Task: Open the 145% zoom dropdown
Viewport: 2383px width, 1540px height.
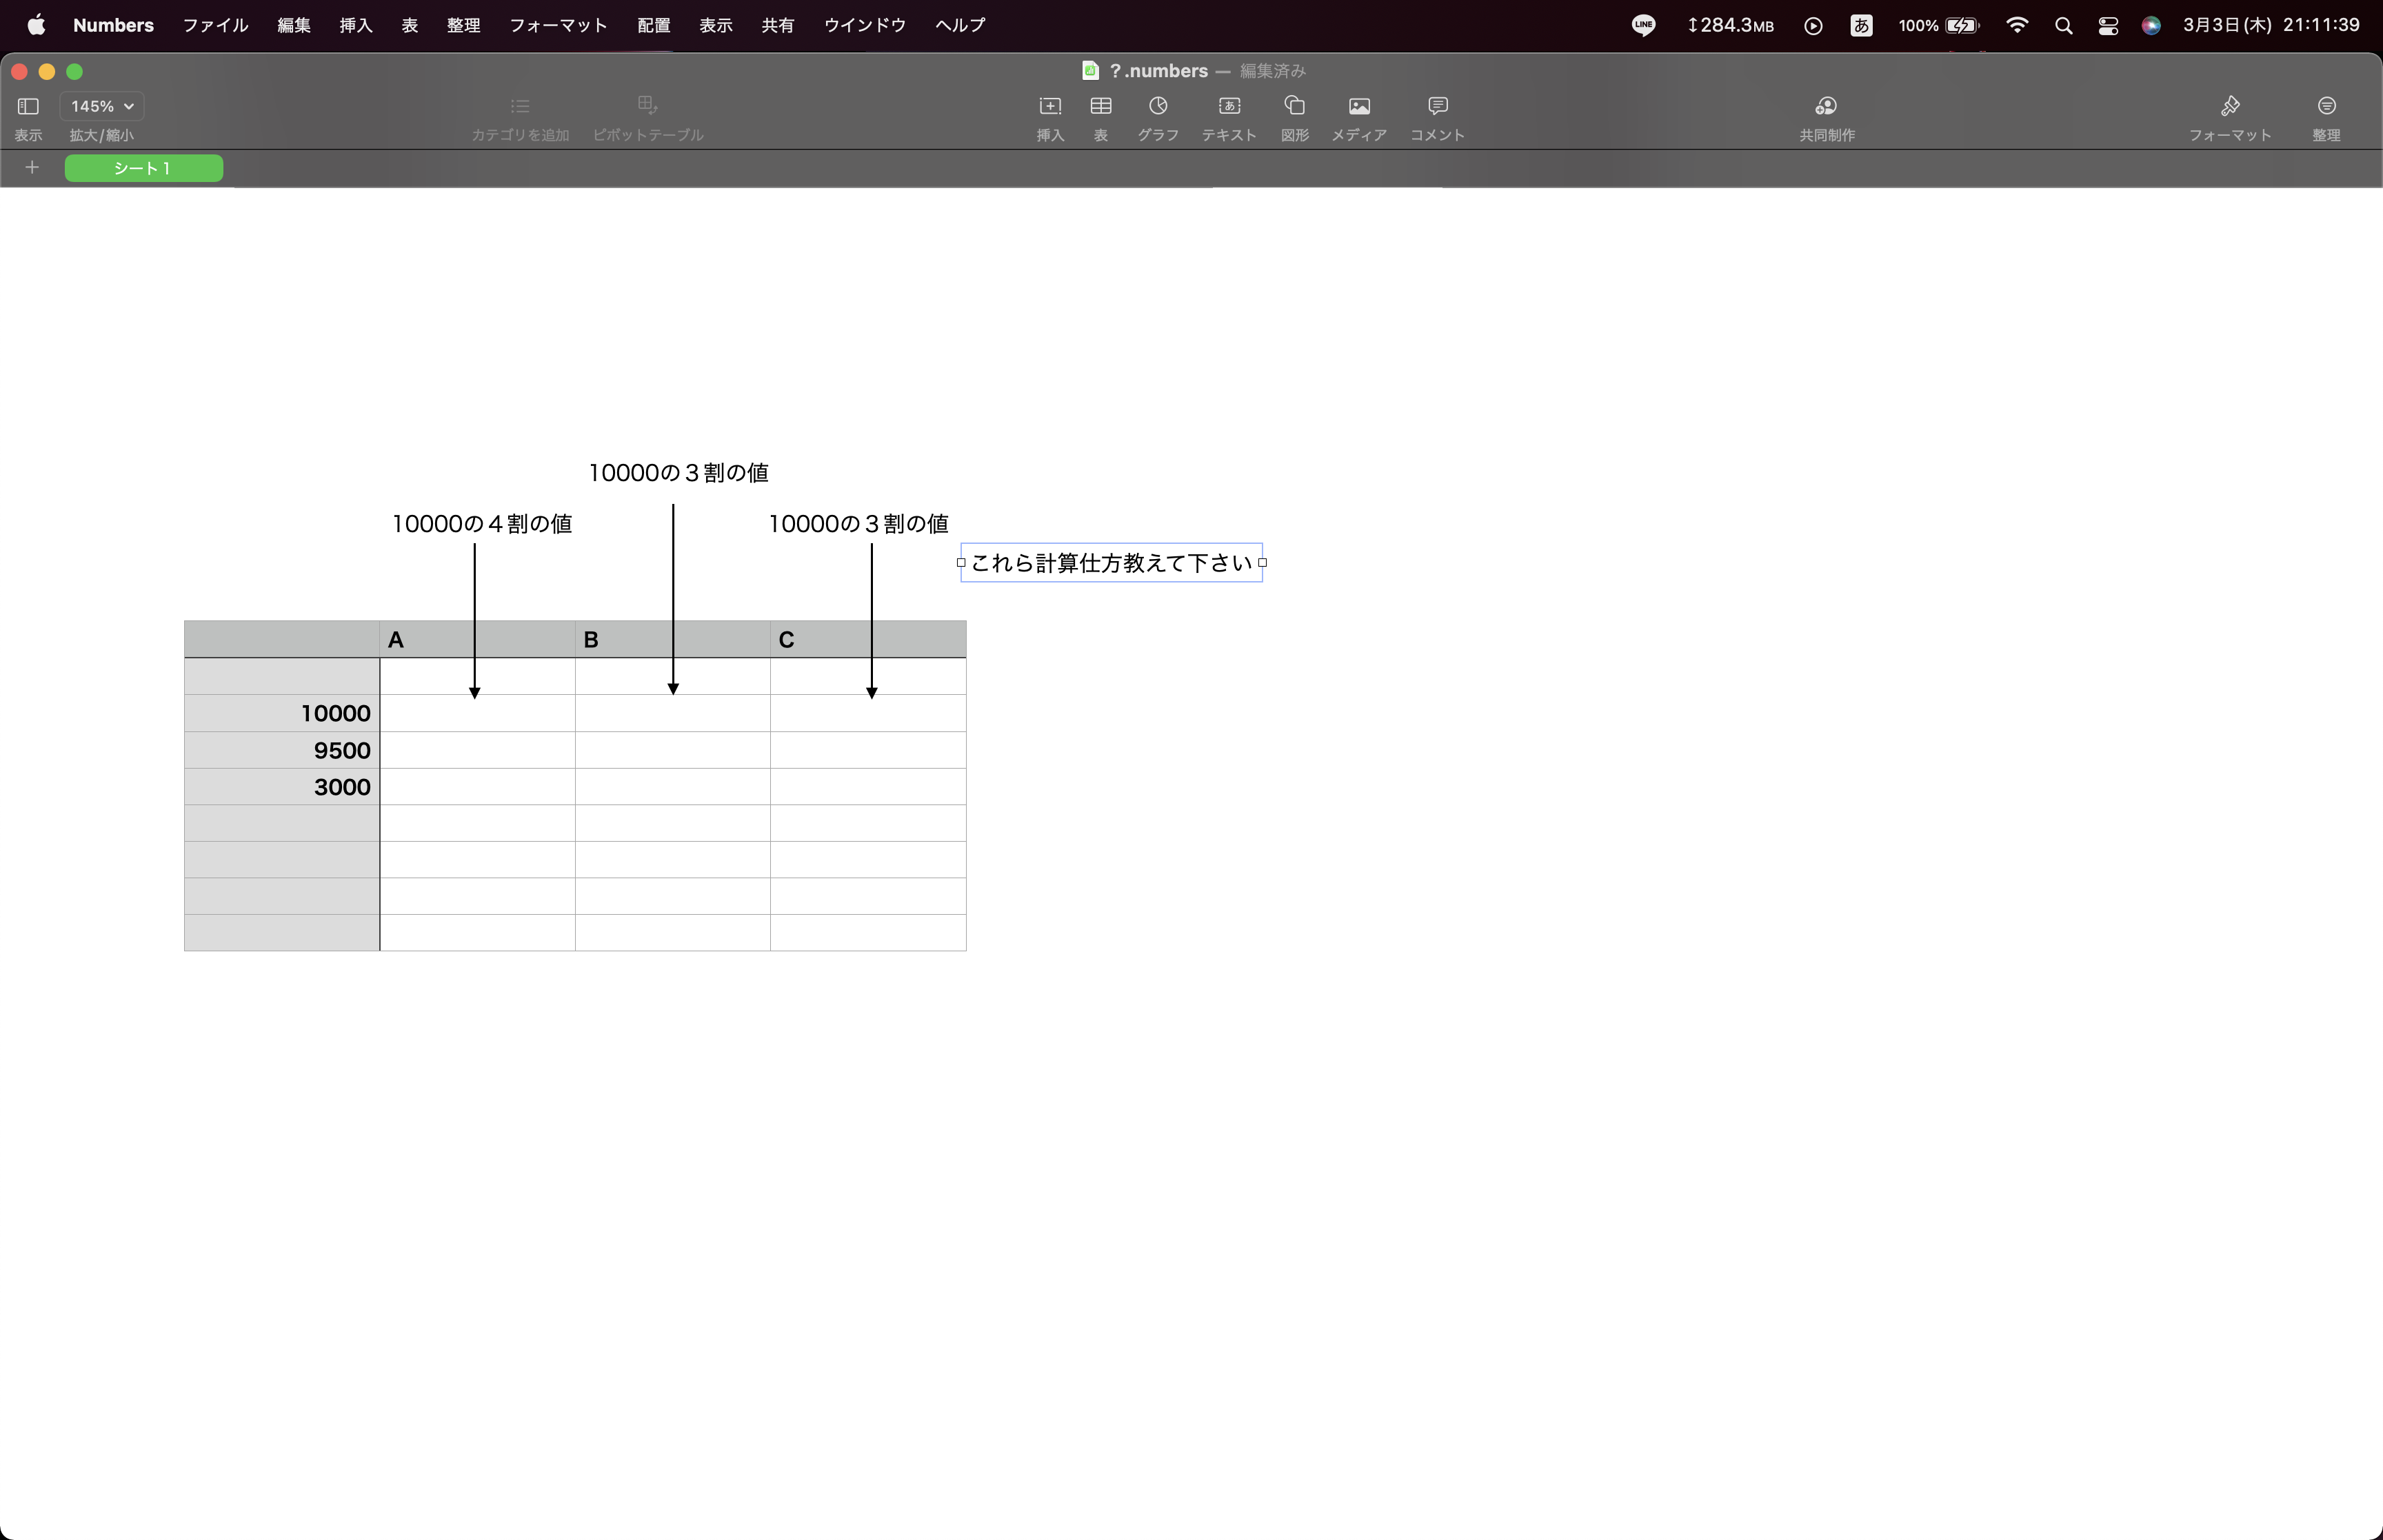Action: pos(101,106)
